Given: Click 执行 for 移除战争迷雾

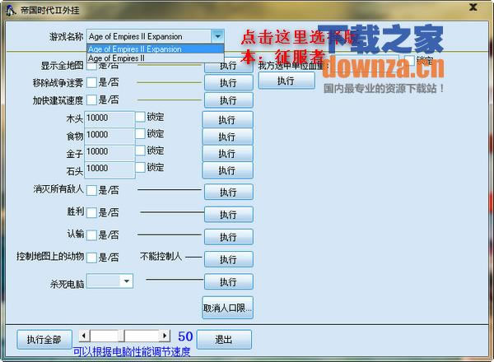Looking at the screenshot, I should tap(228, 83).
